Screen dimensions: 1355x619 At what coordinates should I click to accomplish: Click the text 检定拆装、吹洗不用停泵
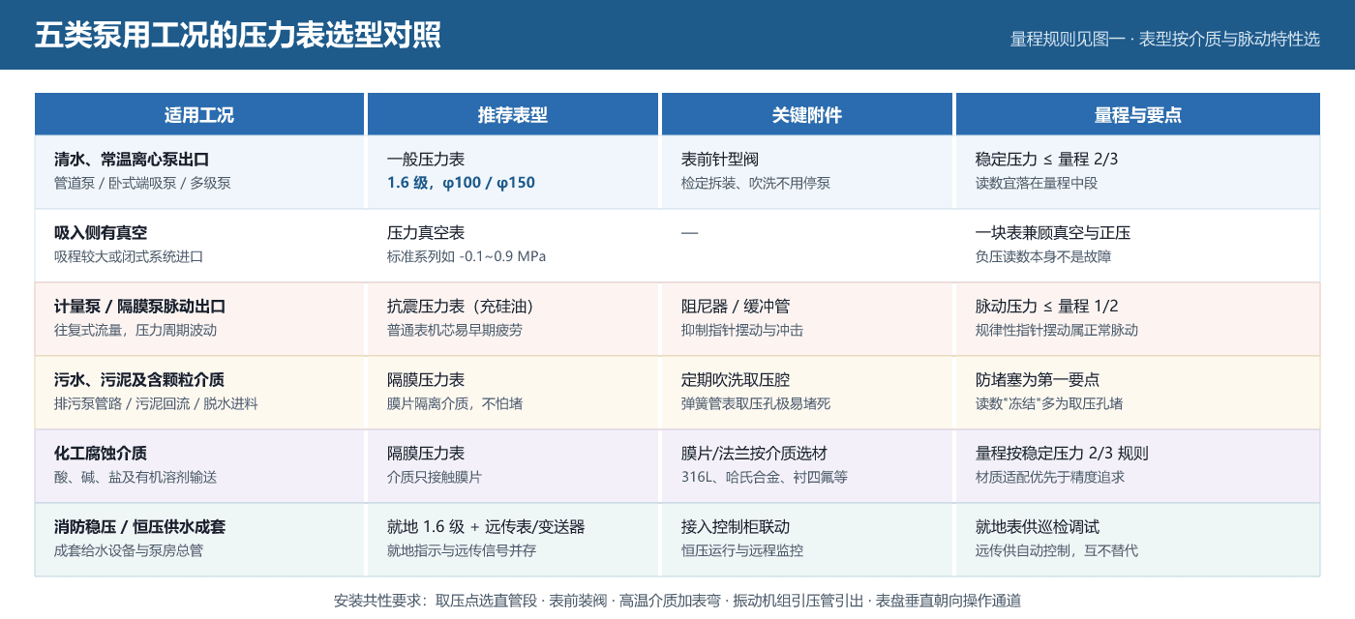[x=756, y=183]
